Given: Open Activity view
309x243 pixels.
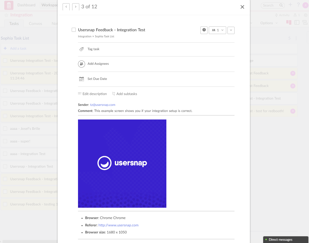Looking at the screenshot, I should coord(282,15).
